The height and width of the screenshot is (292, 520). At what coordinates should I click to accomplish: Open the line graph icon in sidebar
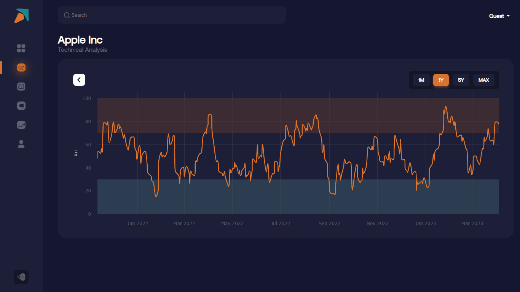21,125
